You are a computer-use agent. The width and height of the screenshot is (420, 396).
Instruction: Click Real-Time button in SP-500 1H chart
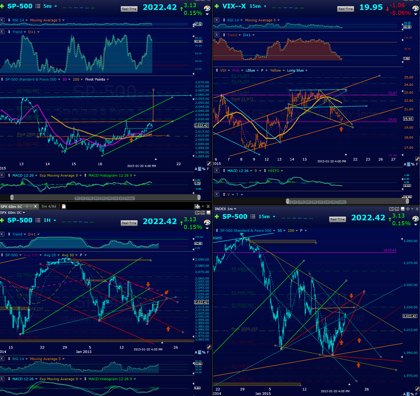click(x=129, y=223)
